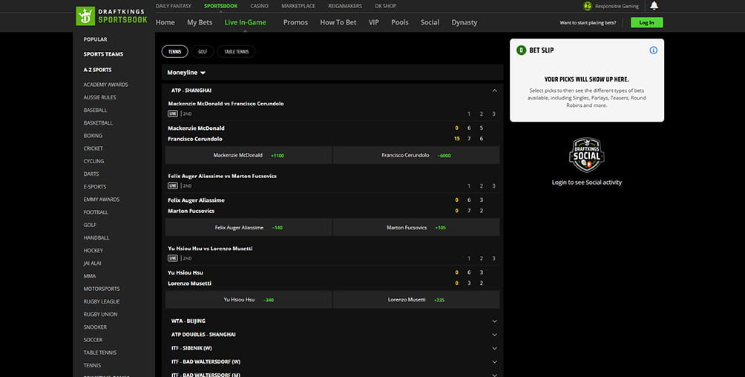Click LIVE badge for McDonald vs Cerundolo
The width and height of the screenshot is (745, 377).
(172, 114)
